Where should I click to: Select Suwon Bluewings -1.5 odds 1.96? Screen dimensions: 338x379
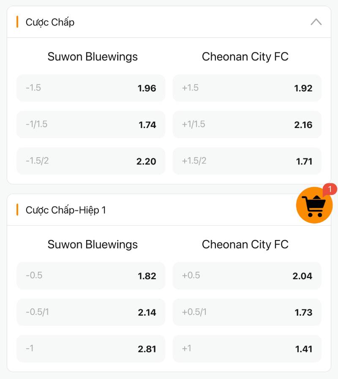point(91,88)
